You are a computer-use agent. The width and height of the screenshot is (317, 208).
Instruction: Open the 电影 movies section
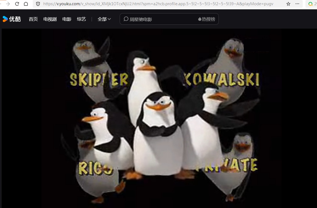click(x=67, y=19)
